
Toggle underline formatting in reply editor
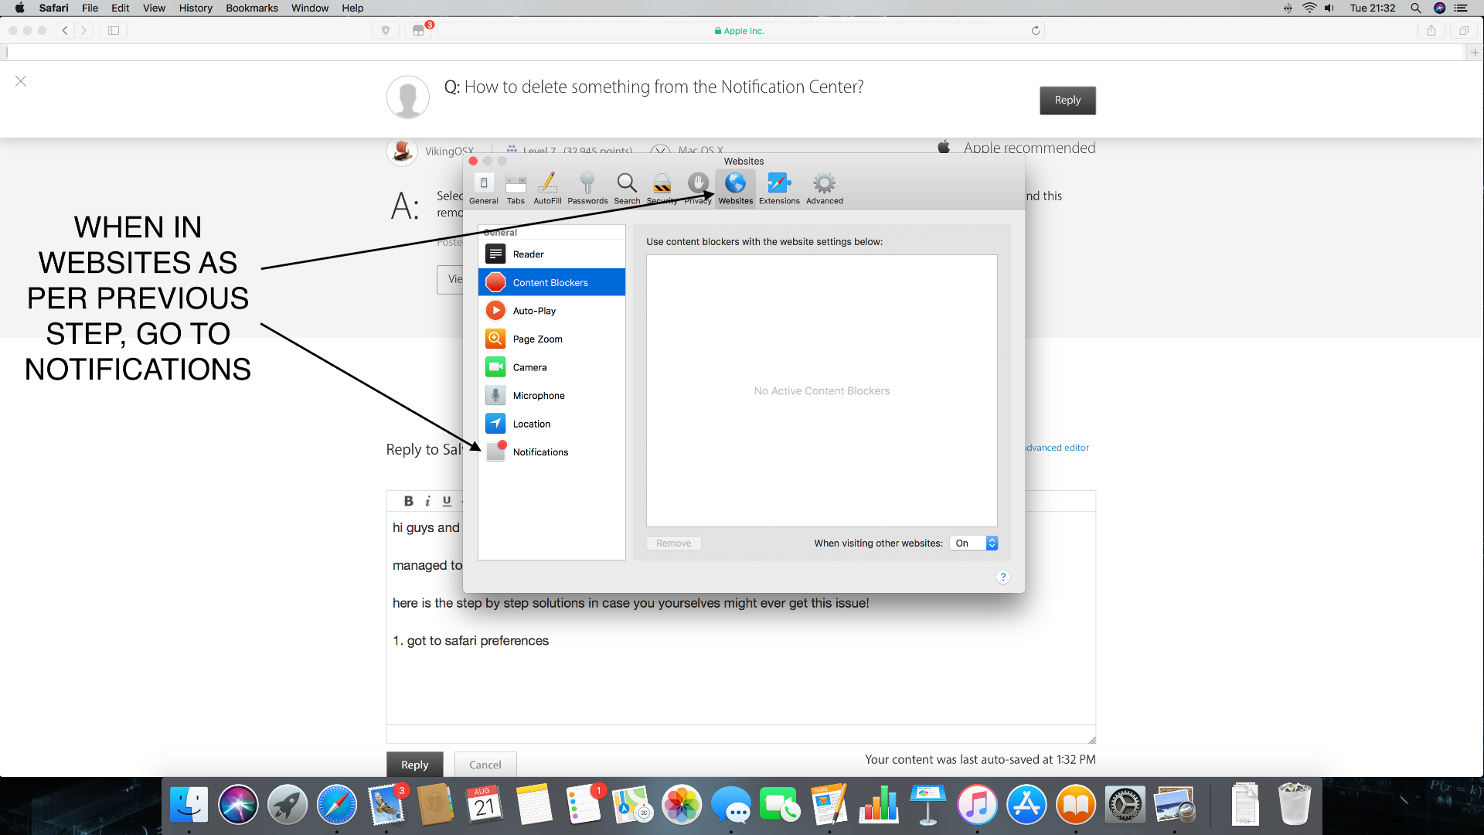pyautogui.click(x=447, y=501)
